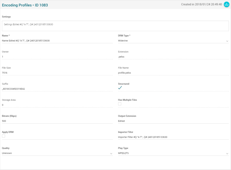
Task: Toggle the Structured checkmark
Action: 120,88
